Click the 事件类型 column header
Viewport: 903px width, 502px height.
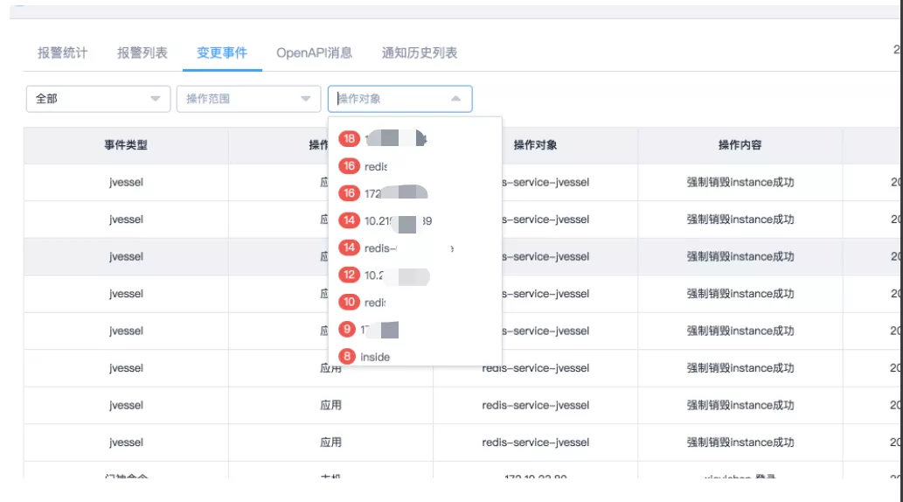pyautogui.click(x=126, y=145)
